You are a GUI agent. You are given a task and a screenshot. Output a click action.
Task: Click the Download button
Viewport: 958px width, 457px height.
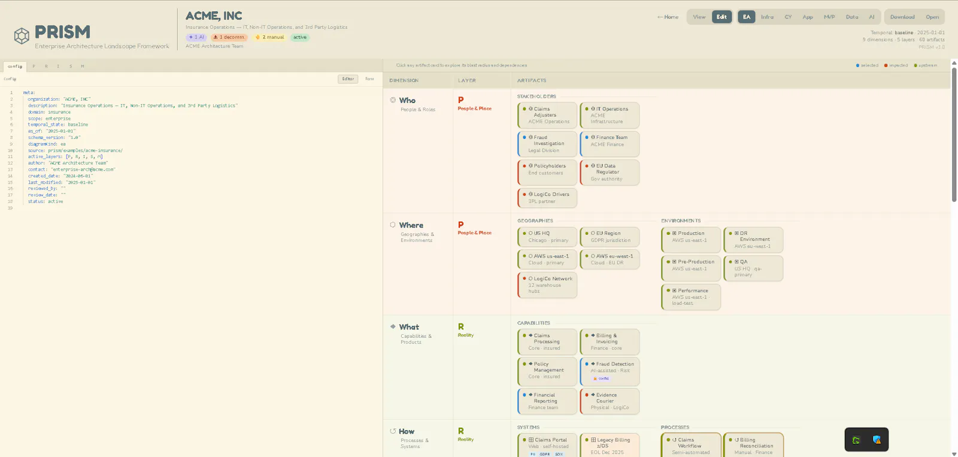pyautogui.click(x=902, y=17)
